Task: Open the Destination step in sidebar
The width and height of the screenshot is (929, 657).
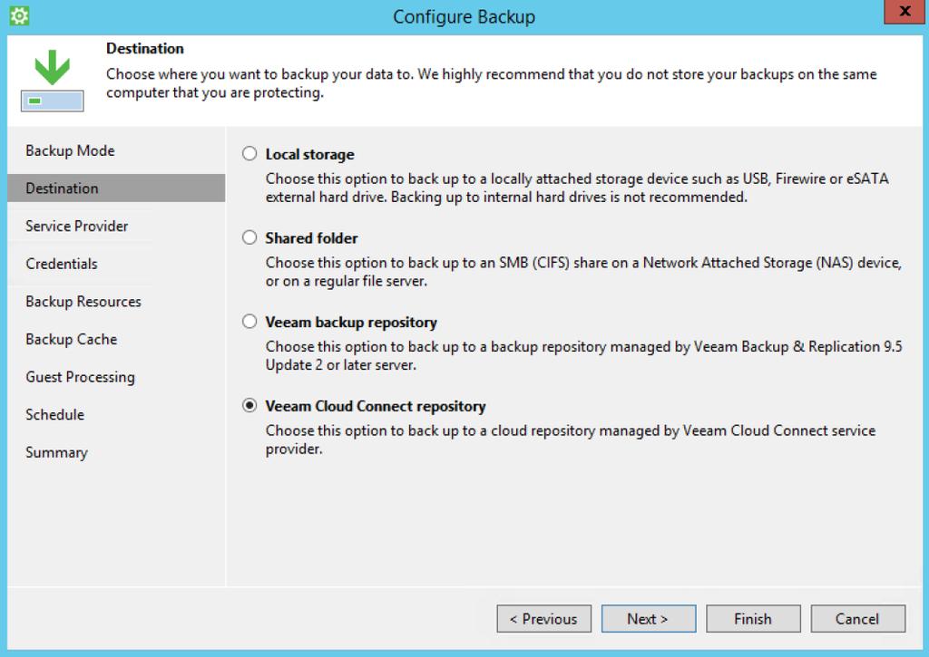Action: point(116,188)
